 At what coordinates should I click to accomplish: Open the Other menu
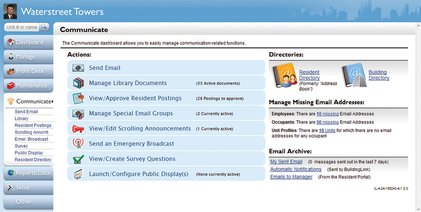pos(28,202)
